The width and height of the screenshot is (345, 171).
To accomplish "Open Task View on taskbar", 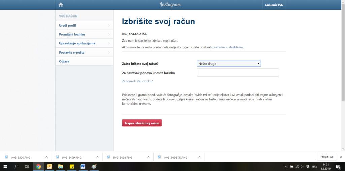I will [27, 166].
